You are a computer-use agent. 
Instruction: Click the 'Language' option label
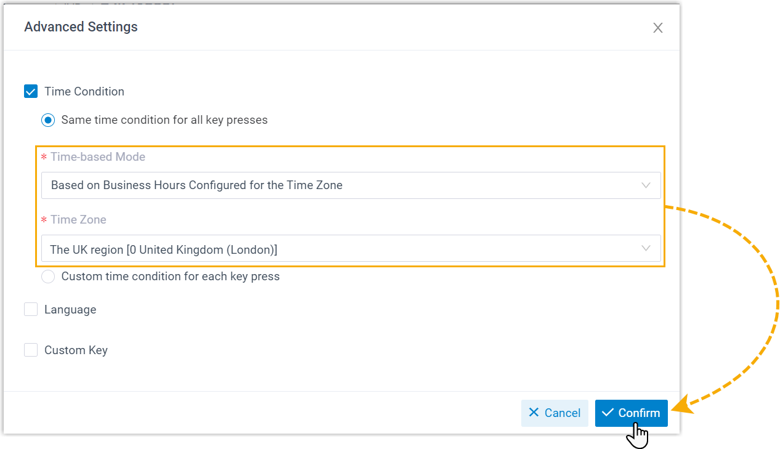[70, 310]
